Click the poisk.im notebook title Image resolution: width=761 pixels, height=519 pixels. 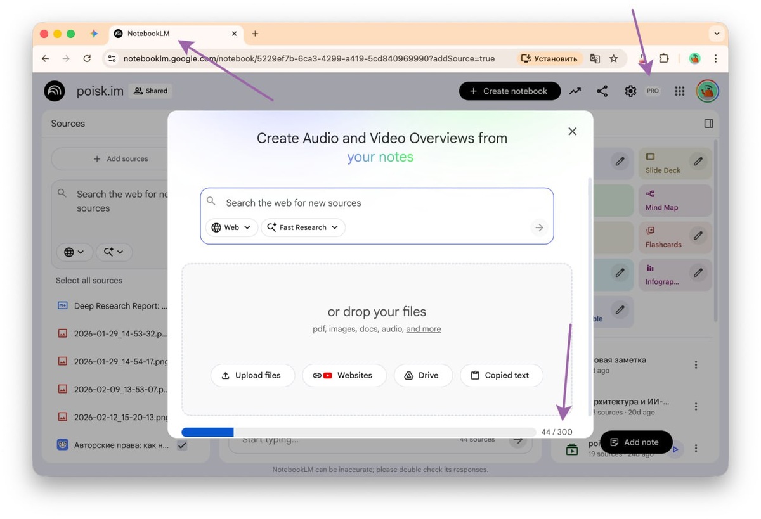[x=100, y=91]
